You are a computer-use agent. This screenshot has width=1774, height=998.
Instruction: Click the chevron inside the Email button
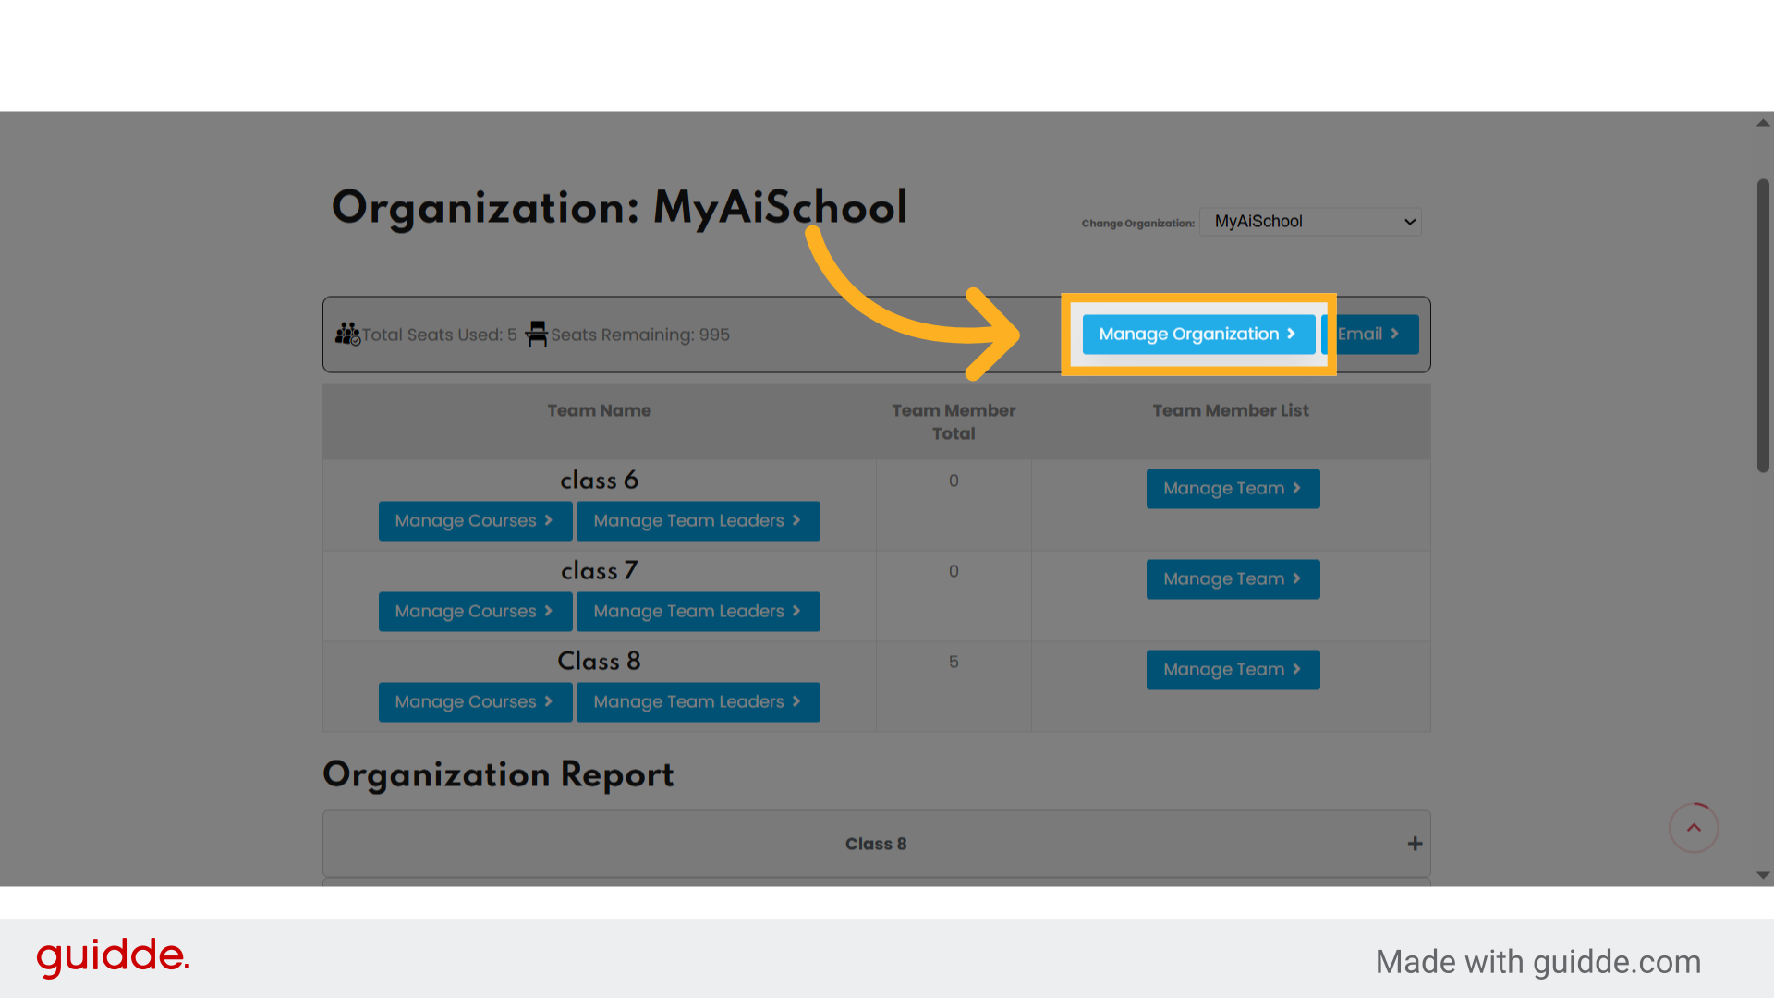pyautogui.click(x=1395, y=334)
